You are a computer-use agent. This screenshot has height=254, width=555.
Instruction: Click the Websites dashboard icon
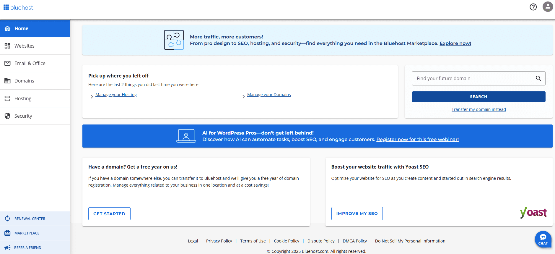(7, 46)
